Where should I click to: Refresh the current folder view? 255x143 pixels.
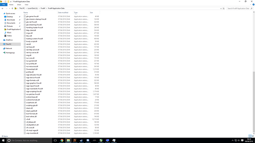pyautogui.click(x=224, y=8)
